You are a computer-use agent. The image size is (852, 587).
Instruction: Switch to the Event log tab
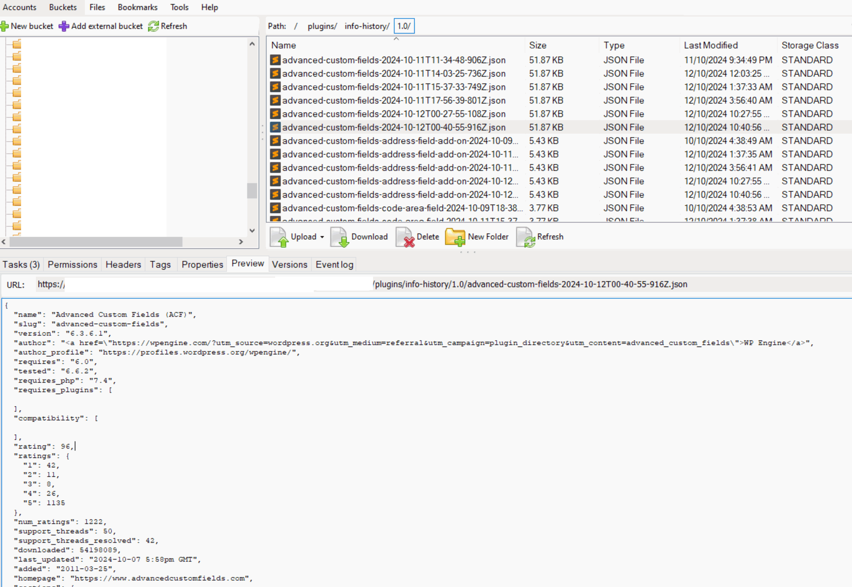click(x=334, y=265)
